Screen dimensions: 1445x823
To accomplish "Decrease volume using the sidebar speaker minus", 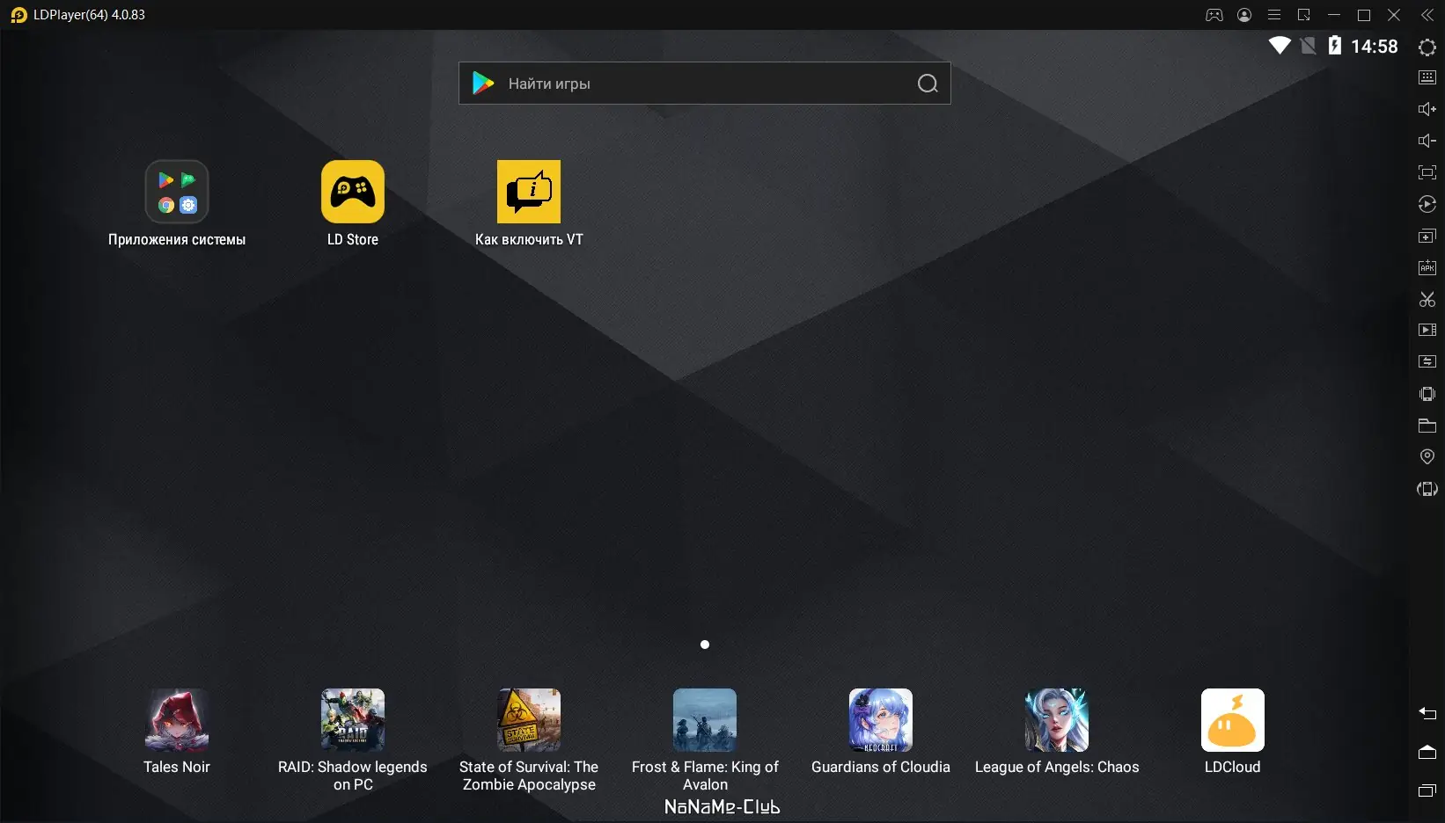I will coord(1427,141).
